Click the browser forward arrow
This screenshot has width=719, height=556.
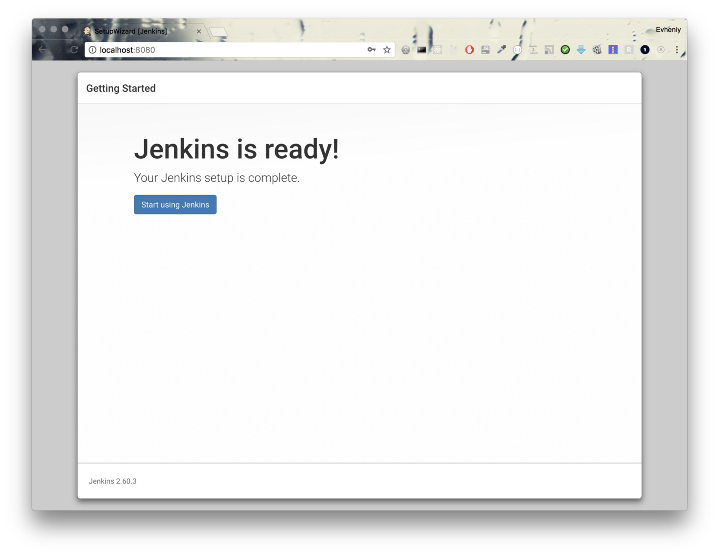click(x=58, y=50)
